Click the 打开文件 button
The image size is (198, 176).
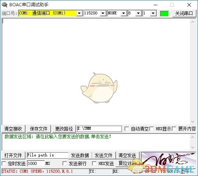click(x=13, y=155)
